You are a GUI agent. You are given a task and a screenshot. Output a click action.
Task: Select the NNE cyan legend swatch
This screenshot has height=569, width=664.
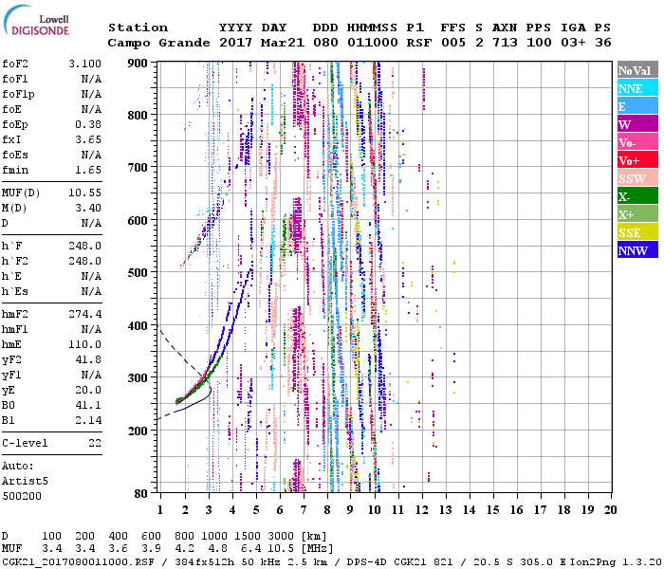click(637, 88)
